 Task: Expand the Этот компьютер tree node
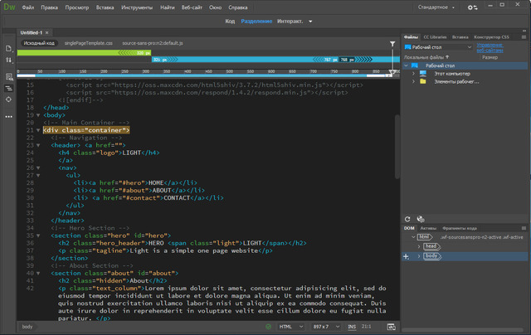tap(413, 73)
